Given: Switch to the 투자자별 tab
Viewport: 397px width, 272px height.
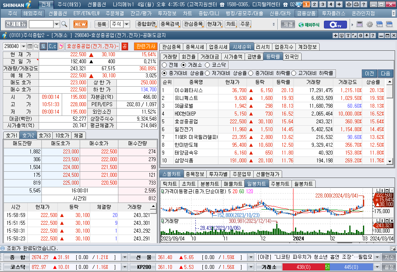Looking at the screenshot, I should coord(218,174).
